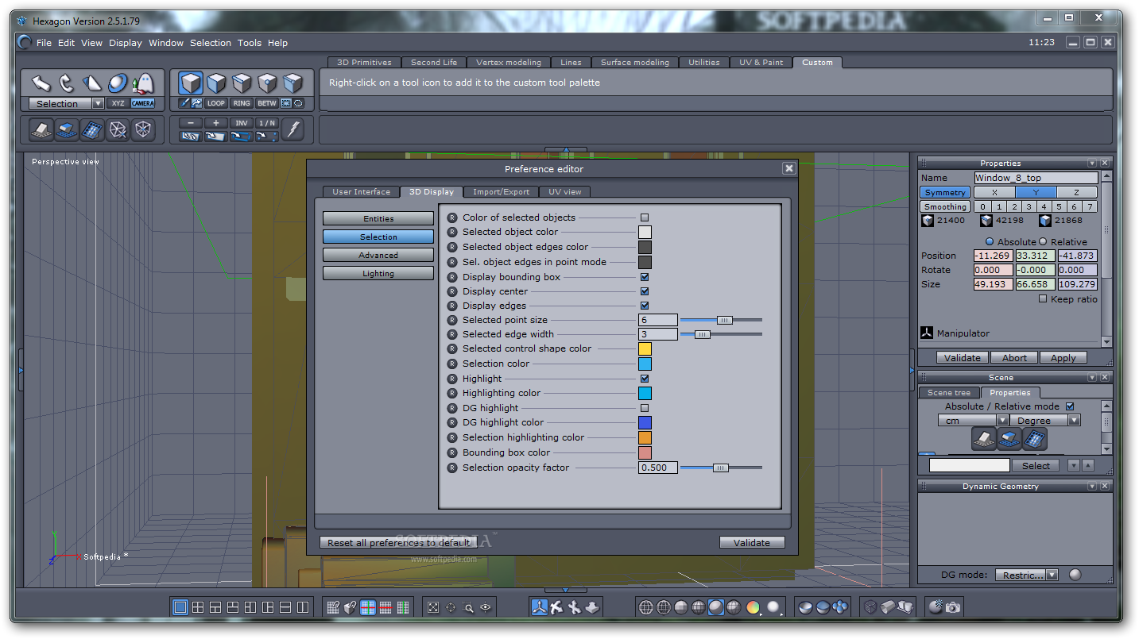Choose the highlighted smooth-shaded sphere display mode

click(716, 608)
